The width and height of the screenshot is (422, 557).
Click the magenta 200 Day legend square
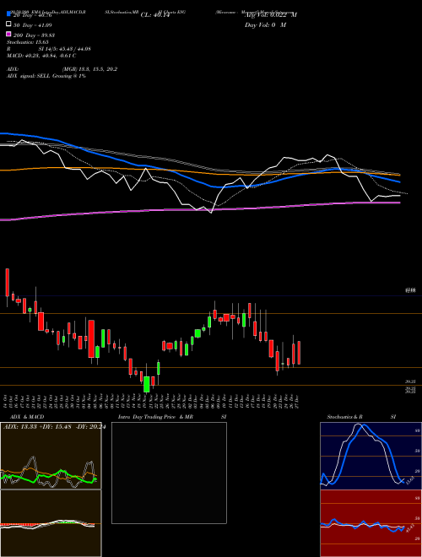8,34
